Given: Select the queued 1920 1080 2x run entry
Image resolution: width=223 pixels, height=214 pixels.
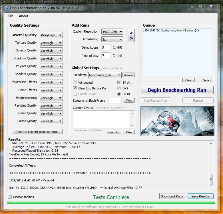Looking at the screenshot, I should coord(171,31).
